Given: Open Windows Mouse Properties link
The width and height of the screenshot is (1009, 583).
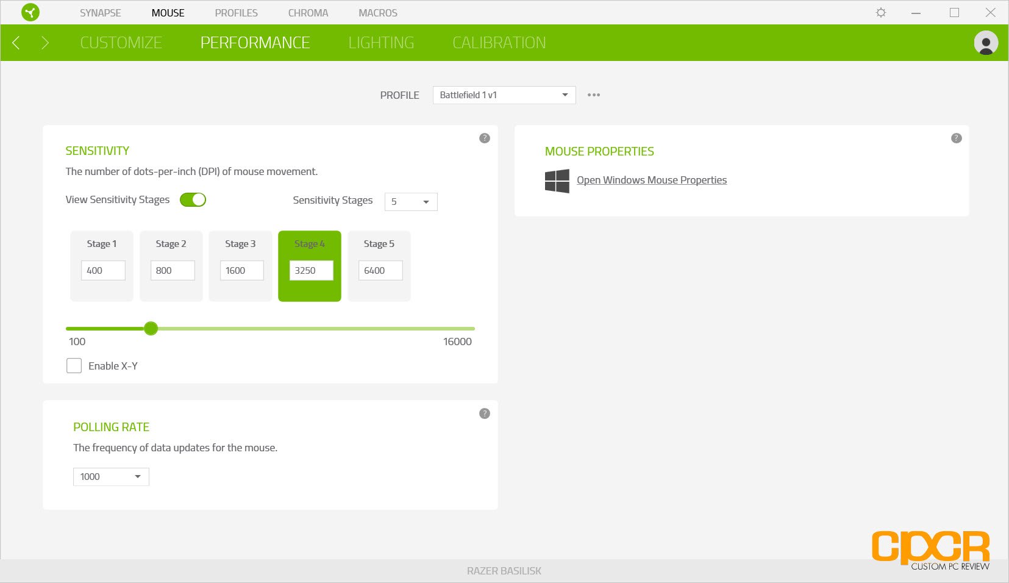Looking at the screenshot, I should coord(652,180).
